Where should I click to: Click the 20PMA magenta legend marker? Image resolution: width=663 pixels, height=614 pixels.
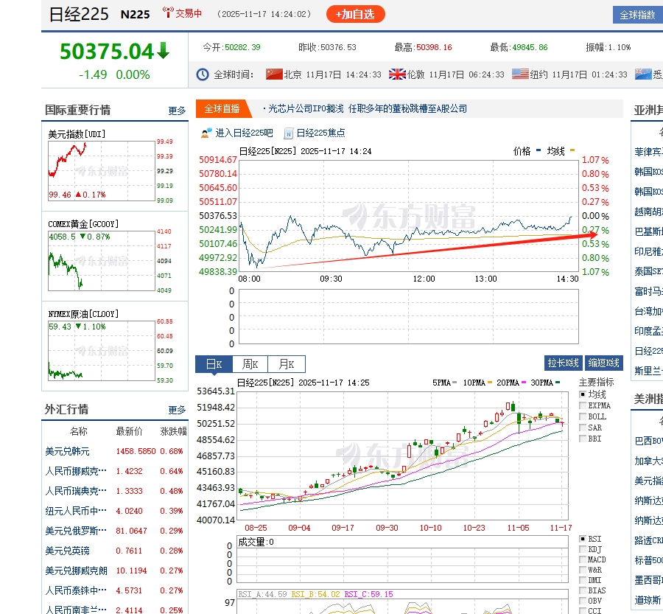pyautogui.click(x=524, y=382)
